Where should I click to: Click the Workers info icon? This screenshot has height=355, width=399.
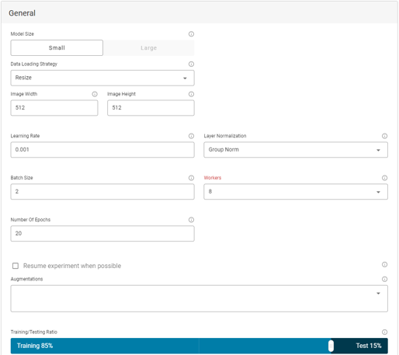(384, 178)
